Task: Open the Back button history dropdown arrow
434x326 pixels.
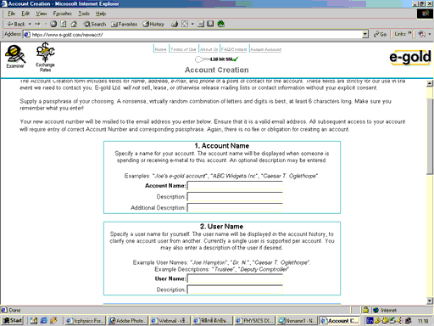Action: 30,24
